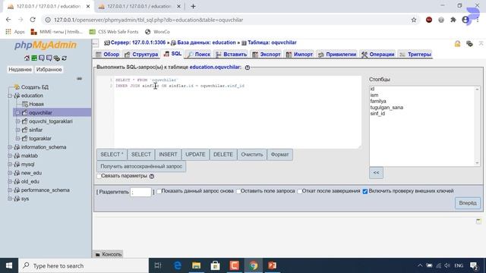Expand the new_edu database
Viewport: 486px width, 273px height.
pyautogui.click(x=10, y=173)
